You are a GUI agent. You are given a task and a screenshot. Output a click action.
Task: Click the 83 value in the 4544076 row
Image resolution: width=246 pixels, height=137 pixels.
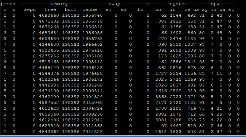(202, 73)
